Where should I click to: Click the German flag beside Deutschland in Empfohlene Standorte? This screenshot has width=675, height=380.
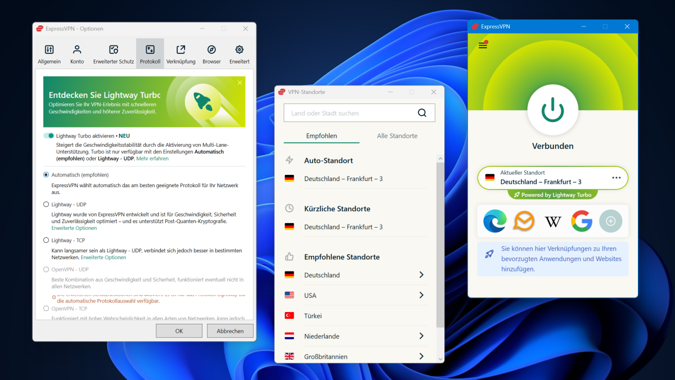pos(290,275)
